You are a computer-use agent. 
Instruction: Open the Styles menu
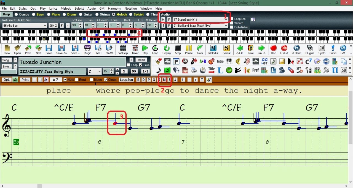click(23, 9)
